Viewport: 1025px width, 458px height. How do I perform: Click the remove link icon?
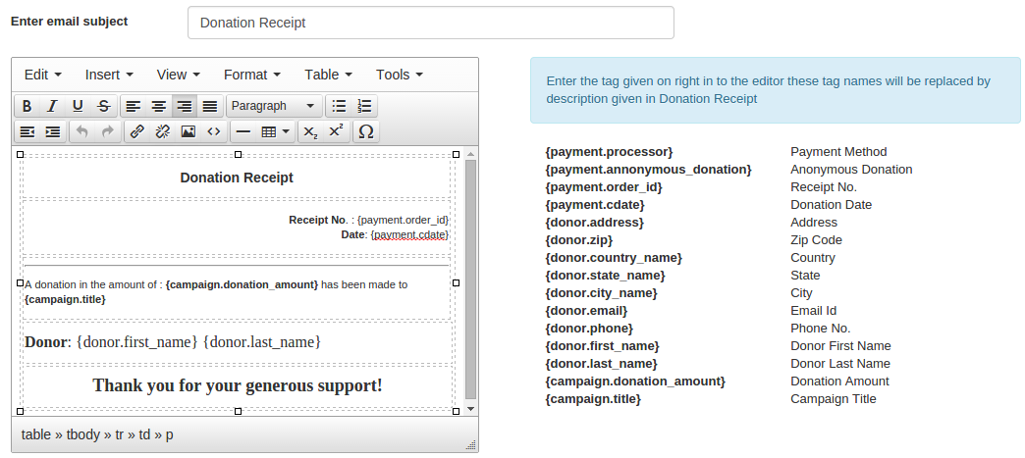163,131
